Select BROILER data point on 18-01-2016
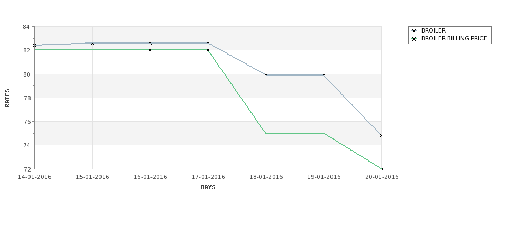513x225 pixels. pyautogui.click(x=266, y=75)
